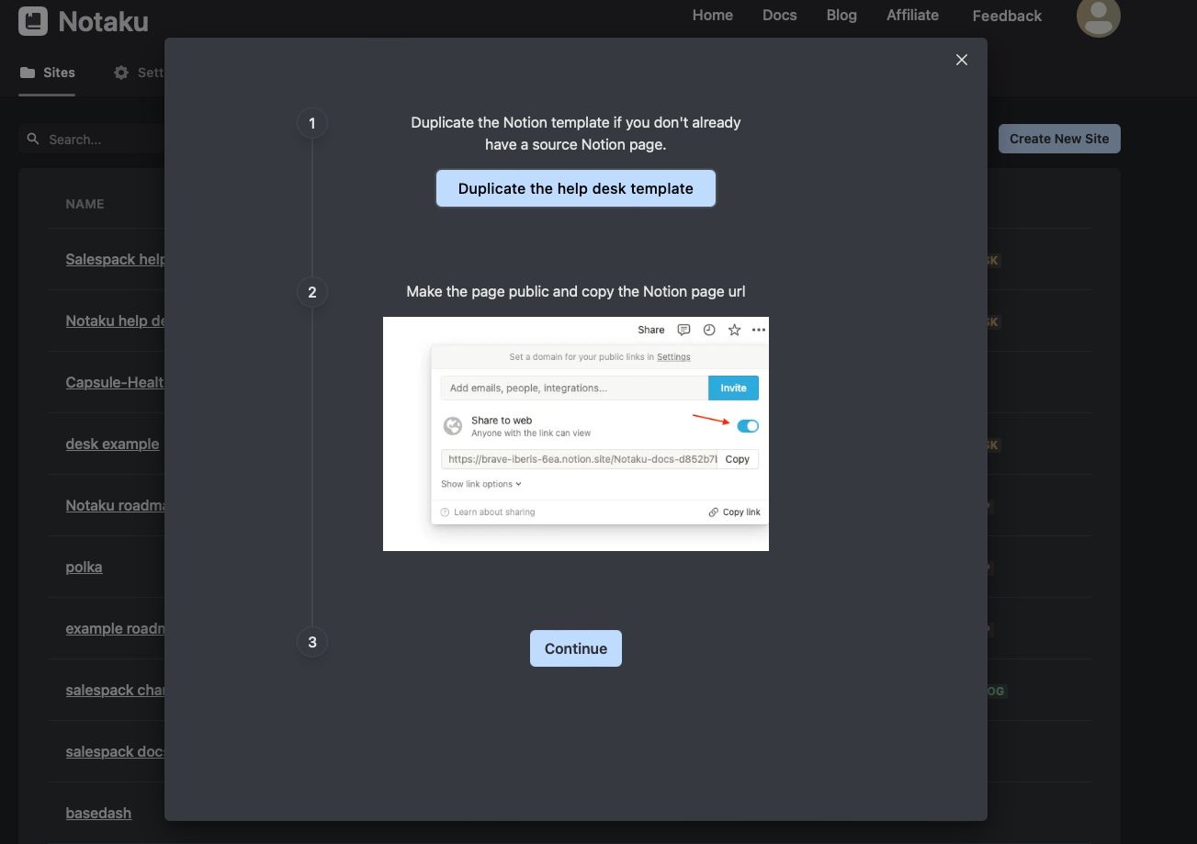Open the Affiliate page link
The width and height of the screenshot is (1197, 844).
click(x=912, y=16)
